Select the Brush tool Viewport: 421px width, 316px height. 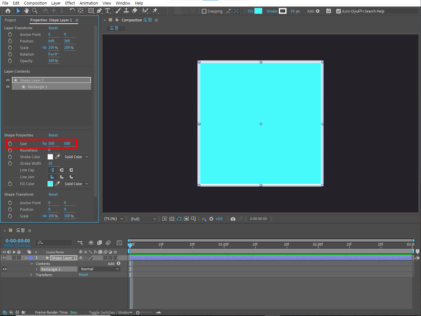click(118, 11)
